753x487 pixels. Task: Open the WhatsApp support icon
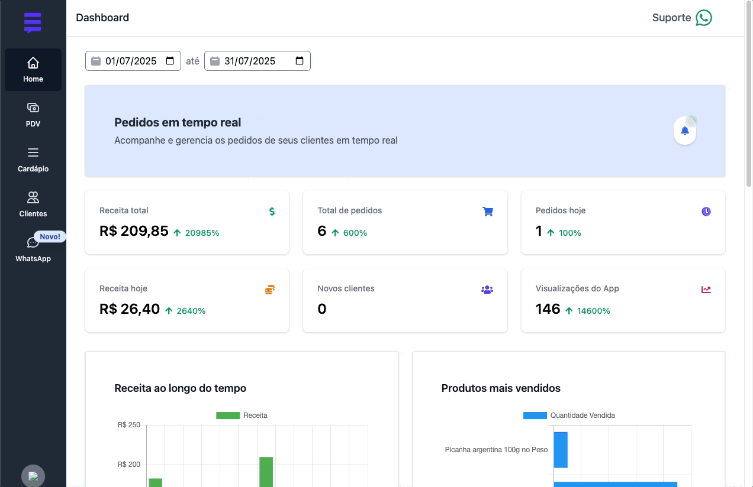pyautogui.click(x=703, y=18)
